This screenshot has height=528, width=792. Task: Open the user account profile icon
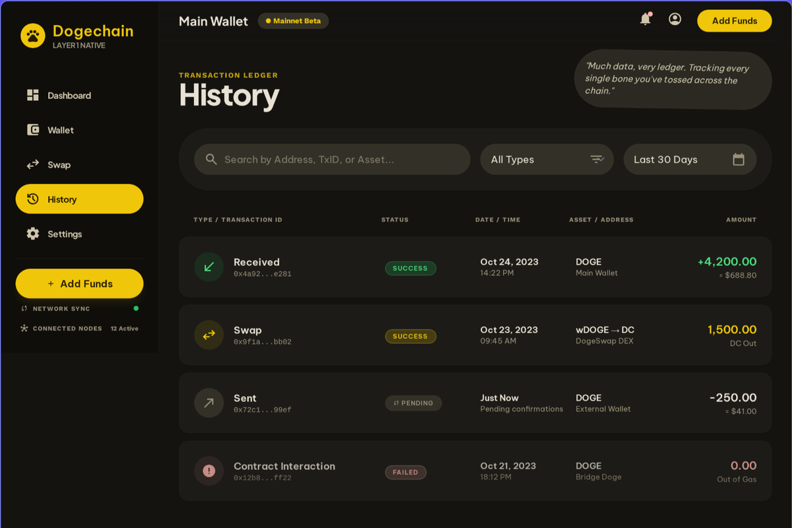tap(675, 19)
